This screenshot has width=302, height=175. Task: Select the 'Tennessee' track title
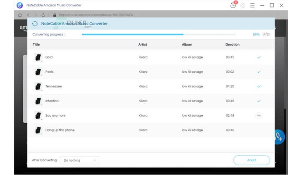(x=53, y=86)
